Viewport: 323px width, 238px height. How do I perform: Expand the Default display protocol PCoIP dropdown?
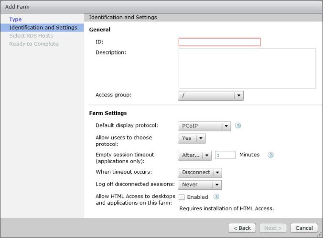tap(205, 126)
